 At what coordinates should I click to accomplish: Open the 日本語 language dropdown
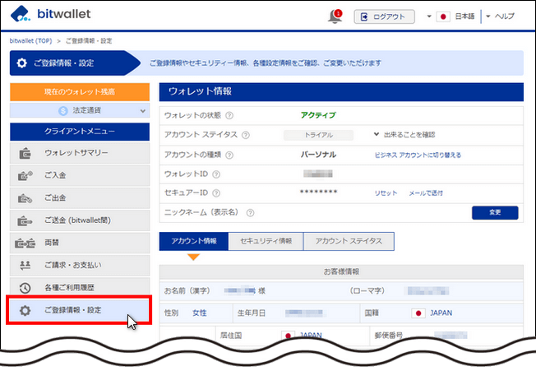(x=451, y=16)
